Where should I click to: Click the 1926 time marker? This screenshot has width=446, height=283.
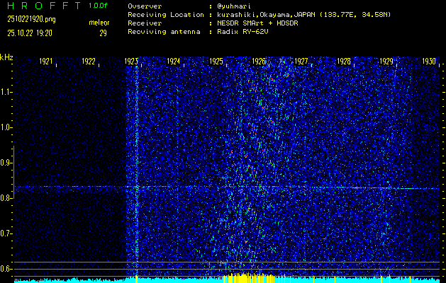tap(259, 62)
